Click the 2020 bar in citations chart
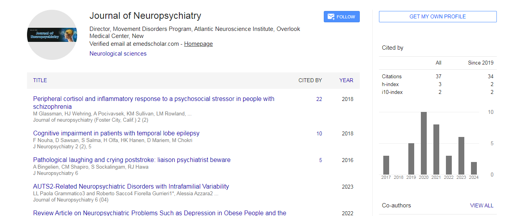 click(x=424, y=143)
